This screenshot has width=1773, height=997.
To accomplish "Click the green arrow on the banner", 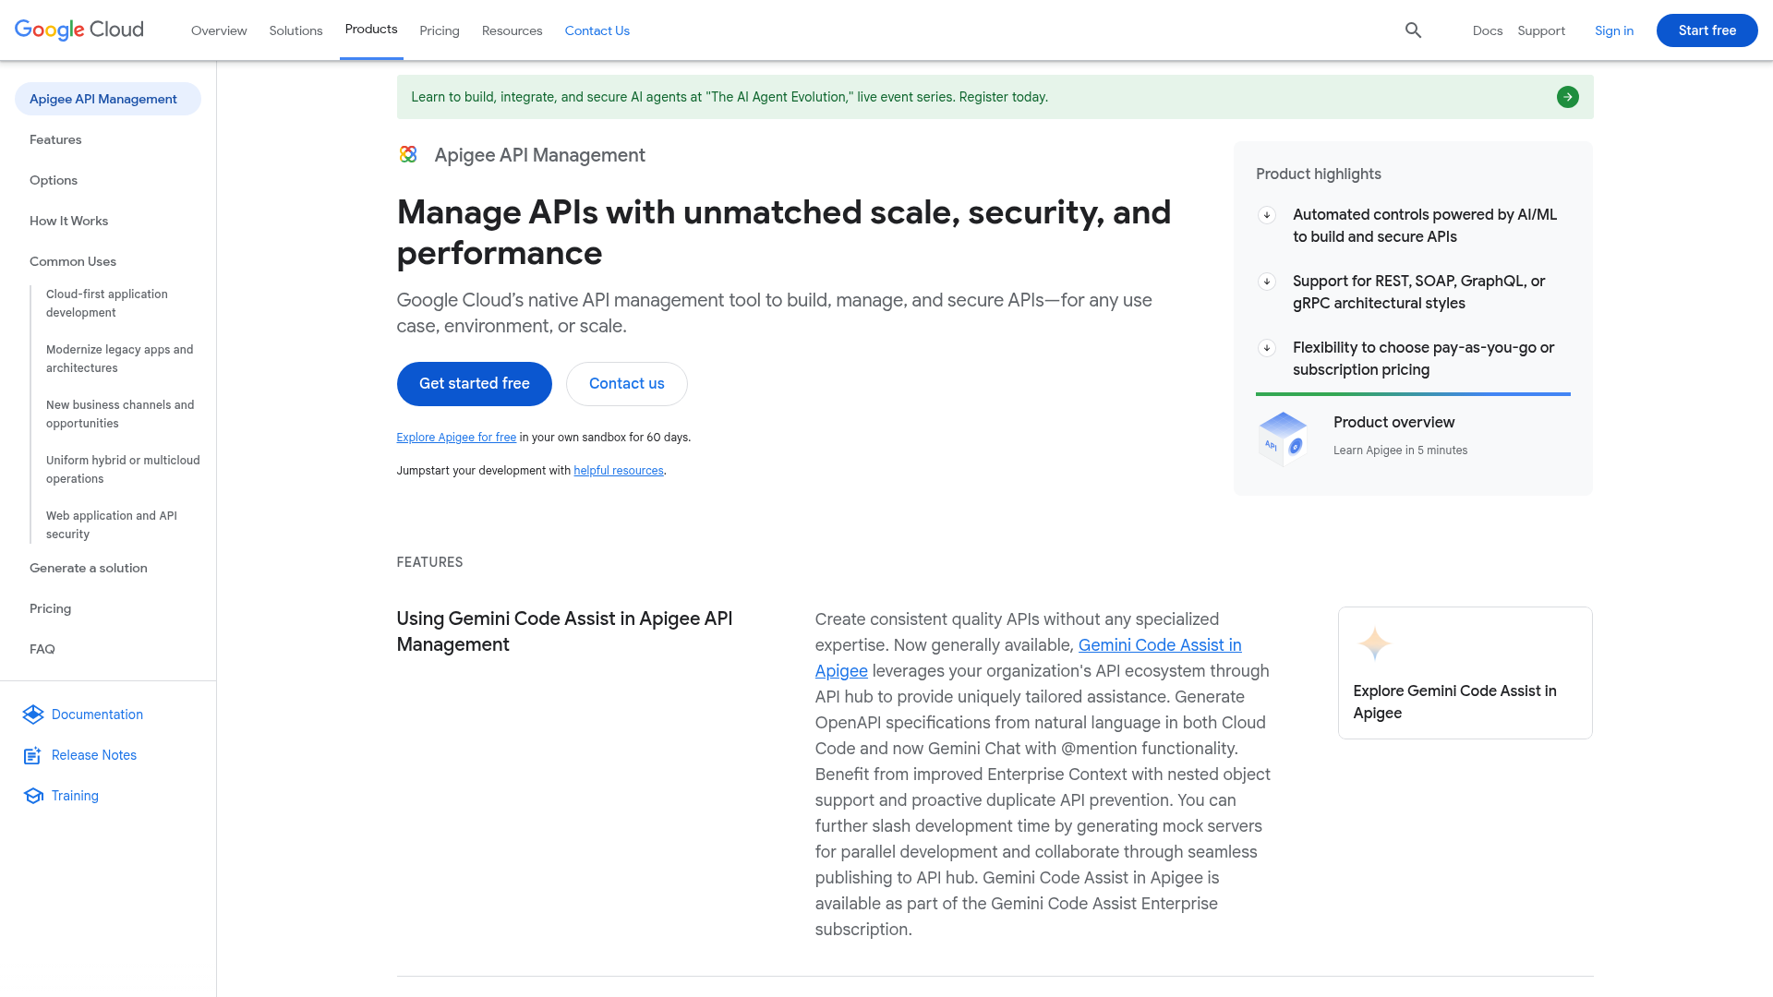I will click(x=1567, y=97).
